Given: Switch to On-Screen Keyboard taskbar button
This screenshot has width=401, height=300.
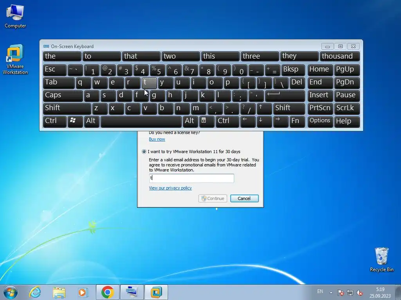Looking at the screenshot, I should click(132, 292).
